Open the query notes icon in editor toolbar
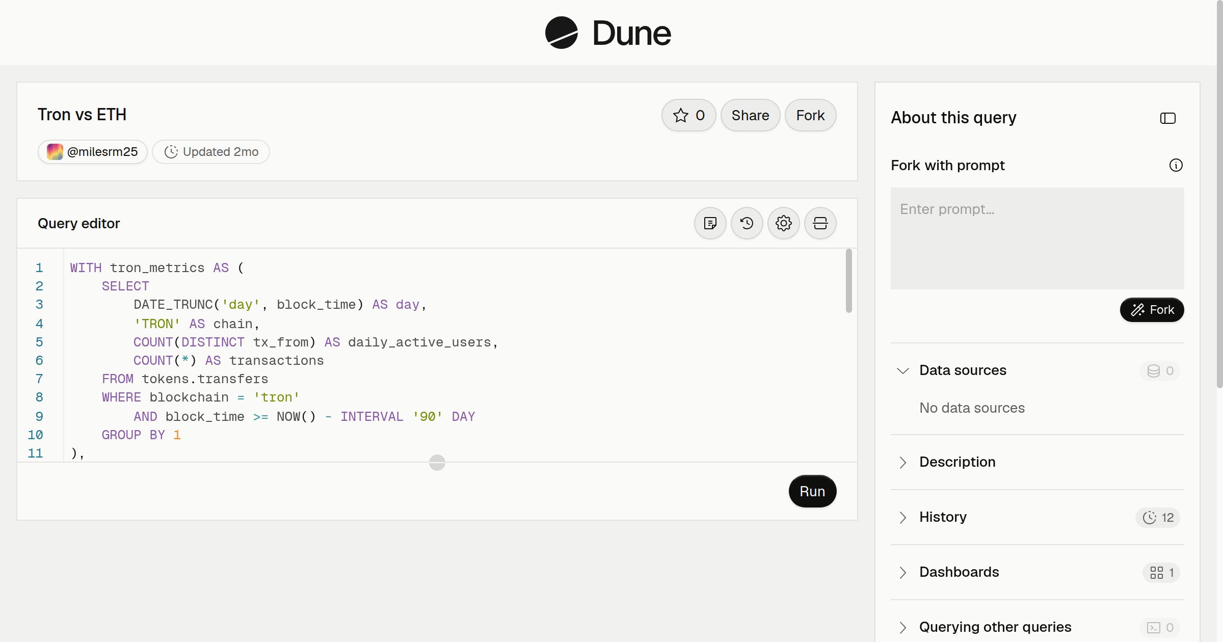 710,223
